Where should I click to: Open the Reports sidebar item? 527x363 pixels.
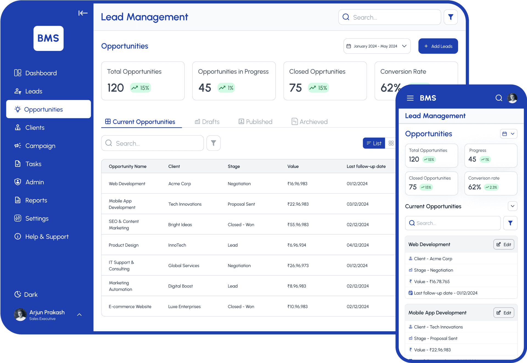[x=36, y=200]
